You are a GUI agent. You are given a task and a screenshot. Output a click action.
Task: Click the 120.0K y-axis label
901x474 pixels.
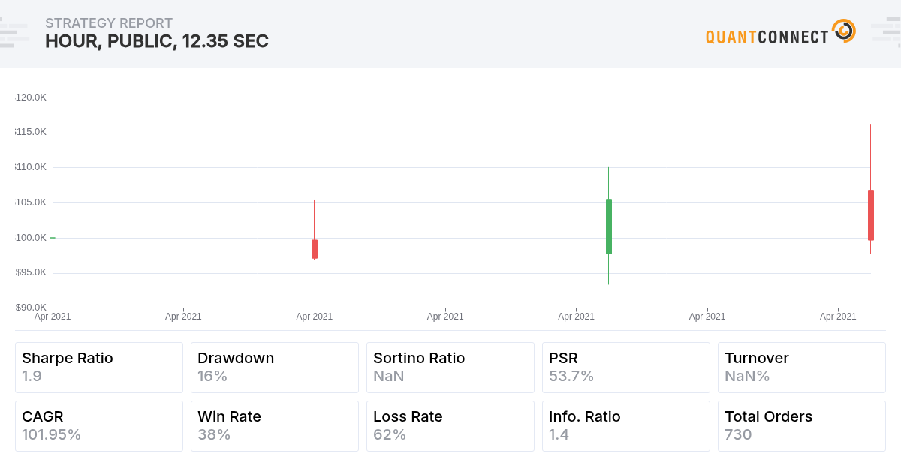(31, 97)
